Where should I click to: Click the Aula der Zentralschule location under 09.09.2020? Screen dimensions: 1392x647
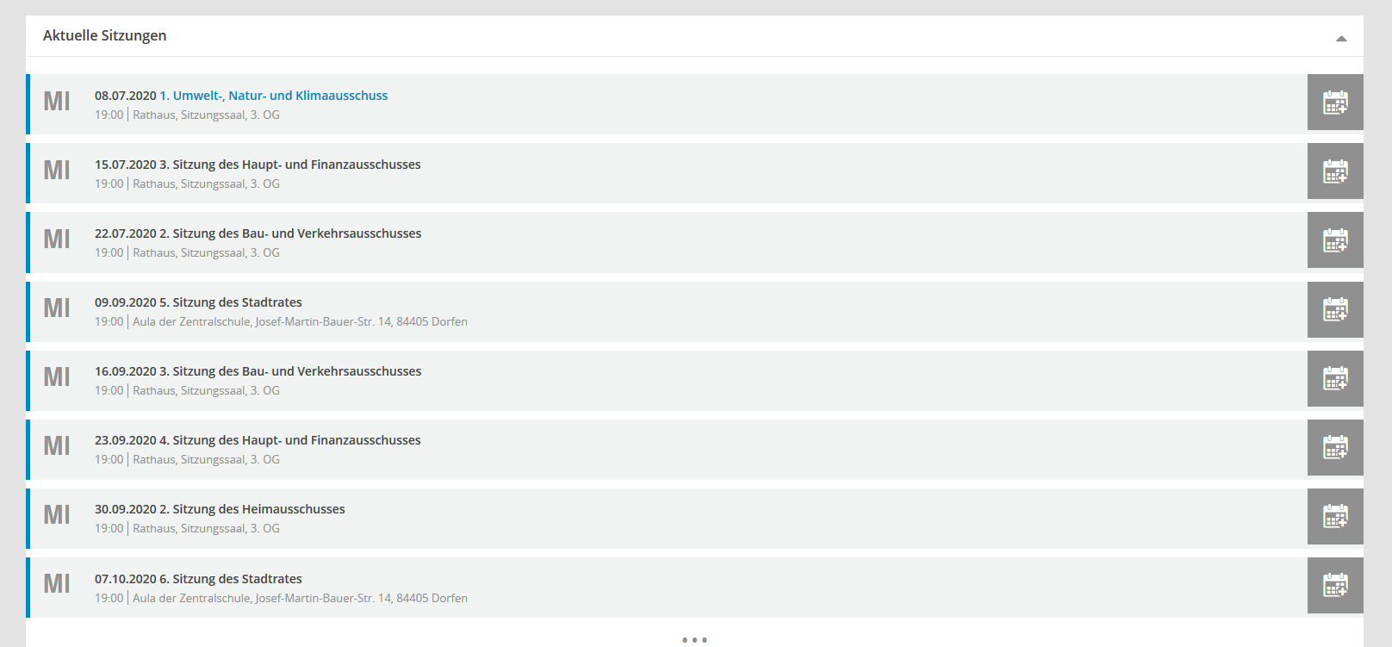click(301, 321)
